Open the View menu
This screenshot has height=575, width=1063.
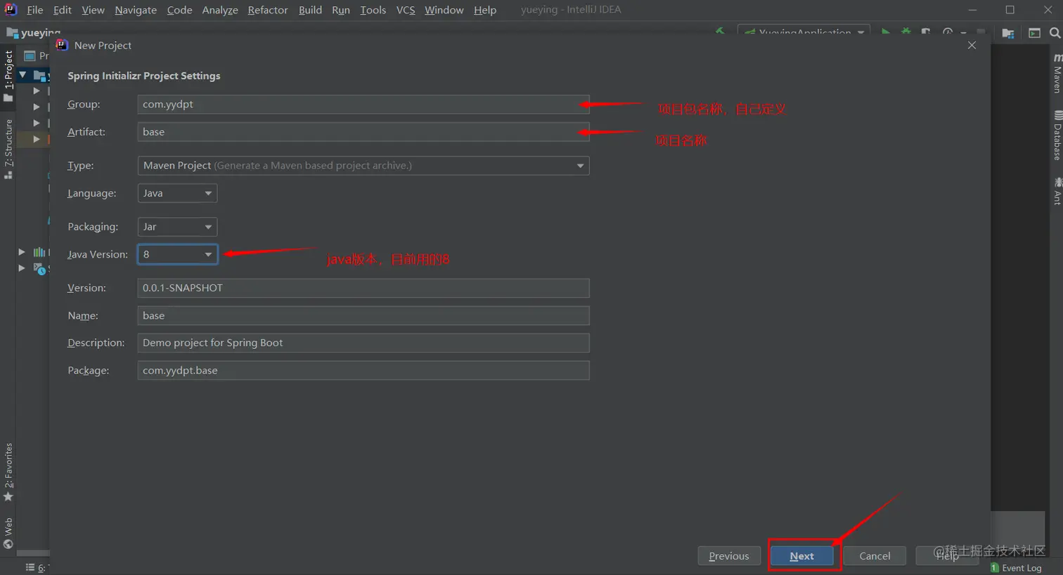(93, 10)
